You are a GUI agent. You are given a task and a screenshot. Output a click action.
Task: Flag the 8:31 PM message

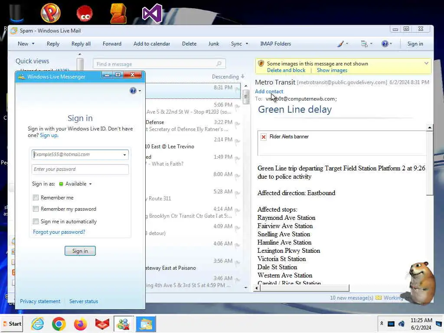click(x=237, y=89)
